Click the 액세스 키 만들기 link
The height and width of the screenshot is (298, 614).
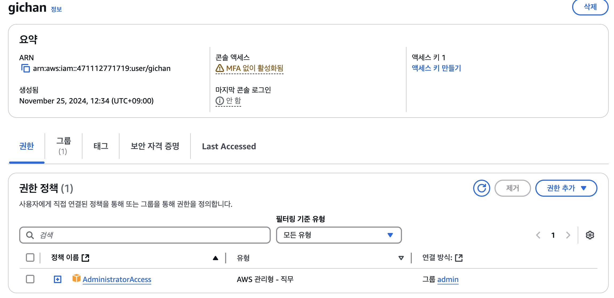click(436, 68)
